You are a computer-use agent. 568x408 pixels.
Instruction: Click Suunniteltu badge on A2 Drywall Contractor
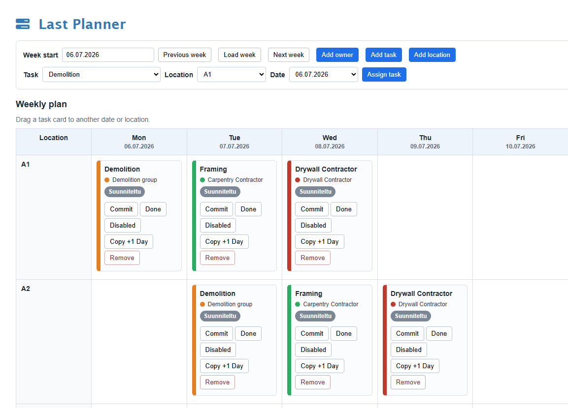point(411,316)
